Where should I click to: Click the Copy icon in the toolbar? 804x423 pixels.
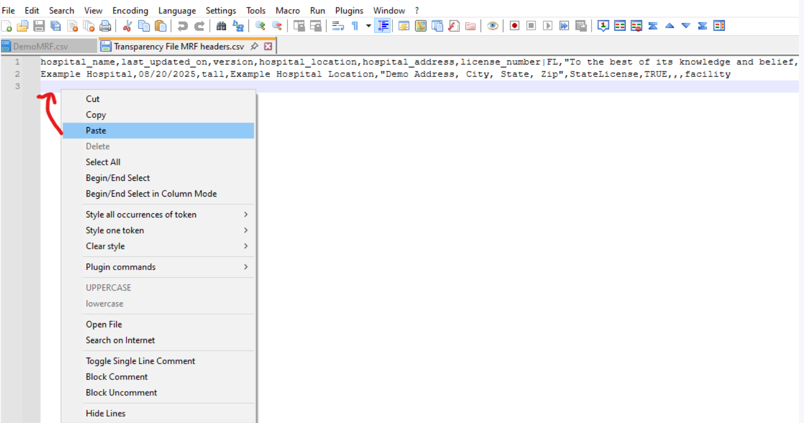tap(144, 26)
